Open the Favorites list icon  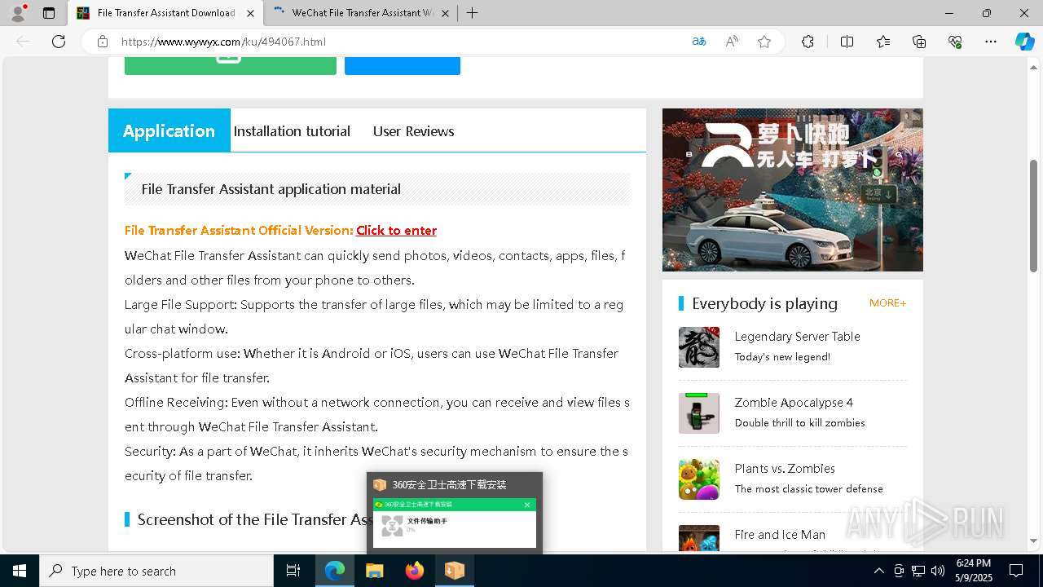click(x=883, y=42)
